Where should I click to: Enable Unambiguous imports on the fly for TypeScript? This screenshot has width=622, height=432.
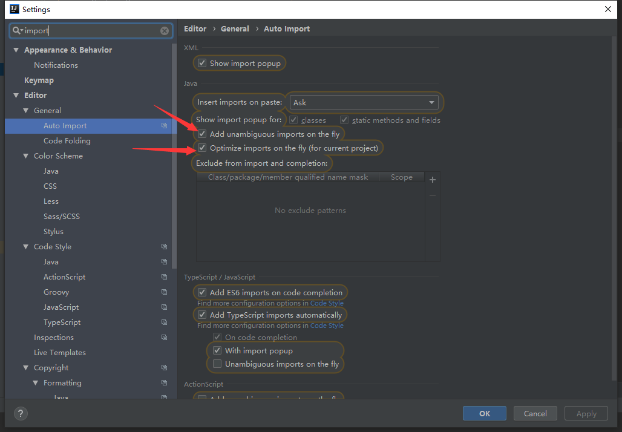click(x=217, y=363)
